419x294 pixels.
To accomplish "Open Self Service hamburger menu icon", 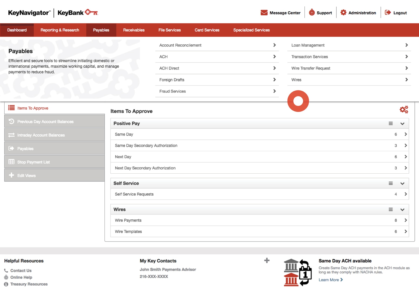I will [391, 183].
